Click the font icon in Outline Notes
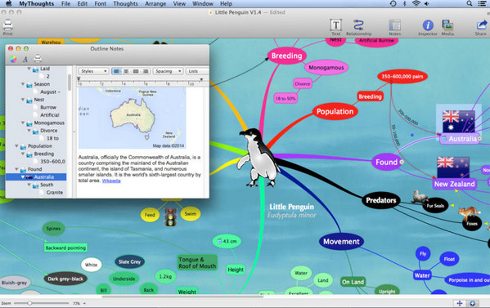This screenshot has height=308, width=490. [25, 59]
